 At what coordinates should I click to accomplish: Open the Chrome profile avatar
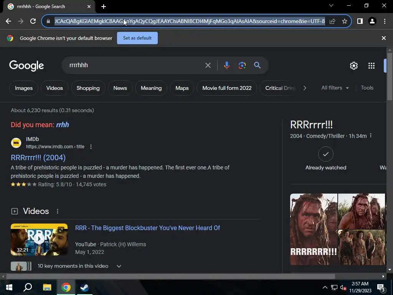pyautogui.click(x=372, y=22)
